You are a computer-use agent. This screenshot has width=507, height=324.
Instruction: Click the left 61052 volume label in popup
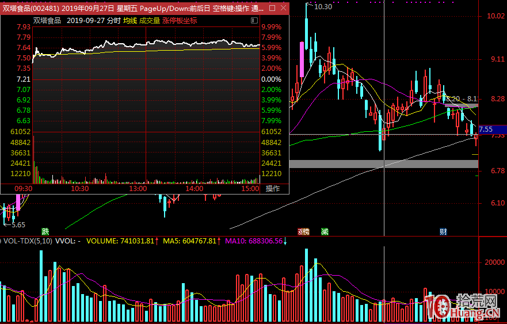[20, 132]
